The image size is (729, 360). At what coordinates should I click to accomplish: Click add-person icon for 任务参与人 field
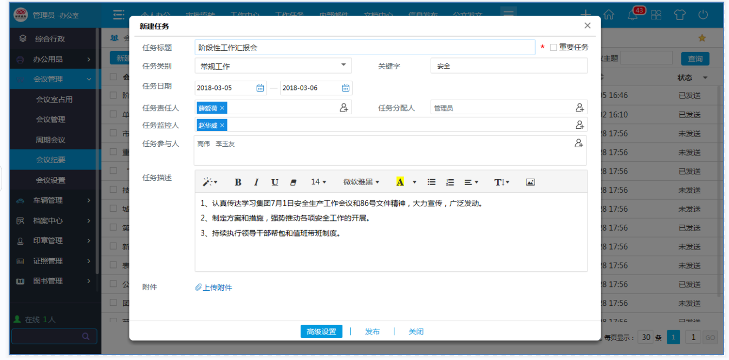(579, 143)
